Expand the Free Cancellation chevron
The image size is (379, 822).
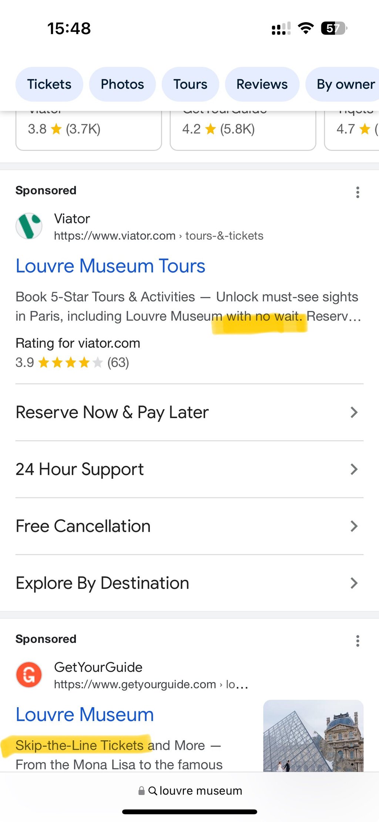(x=354, y=526)
